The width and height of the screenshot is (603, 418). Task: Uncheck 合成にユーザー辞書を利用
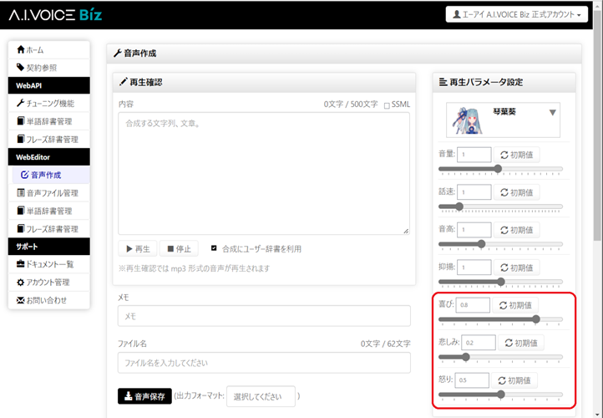(x=214, y=248)
